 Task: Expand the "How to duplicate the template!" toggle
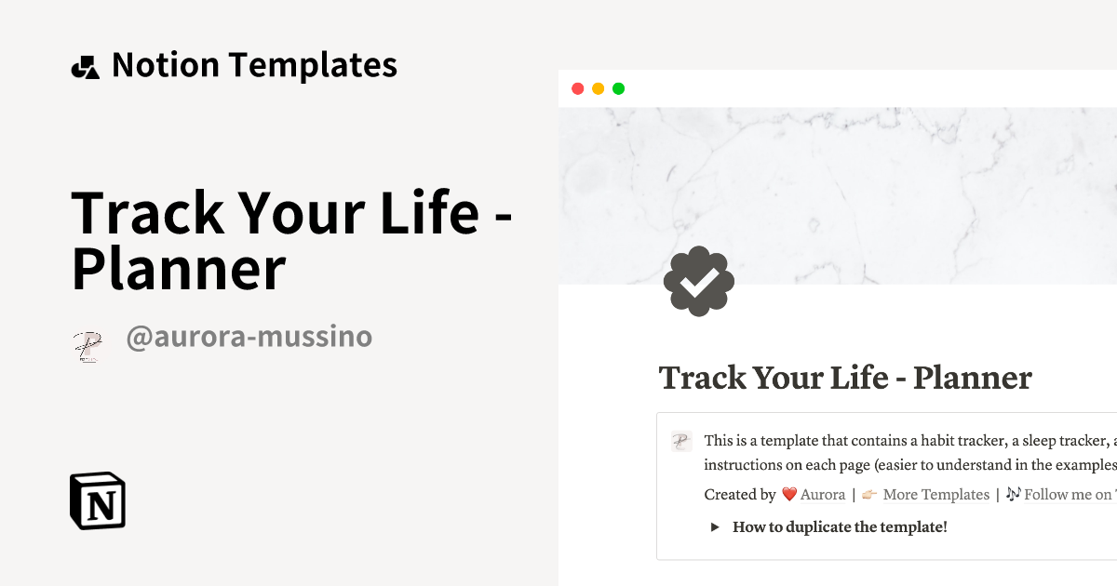839,526
